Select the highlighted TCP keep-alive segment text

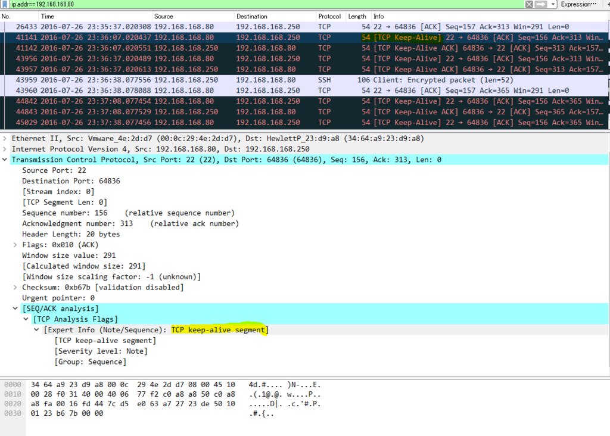(219, 329)
